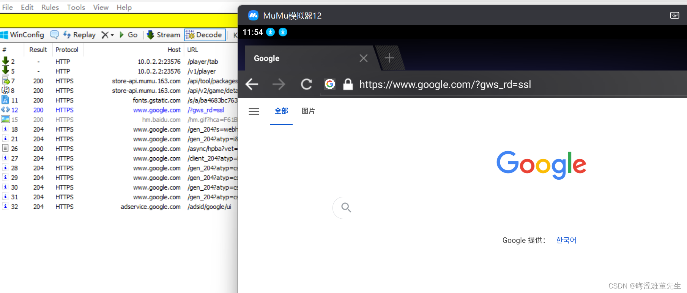This screenshot has height=293, width=687.
Task: Click the Google favicon in address bar
Action: pyautogui.click(x=329, y=84)
